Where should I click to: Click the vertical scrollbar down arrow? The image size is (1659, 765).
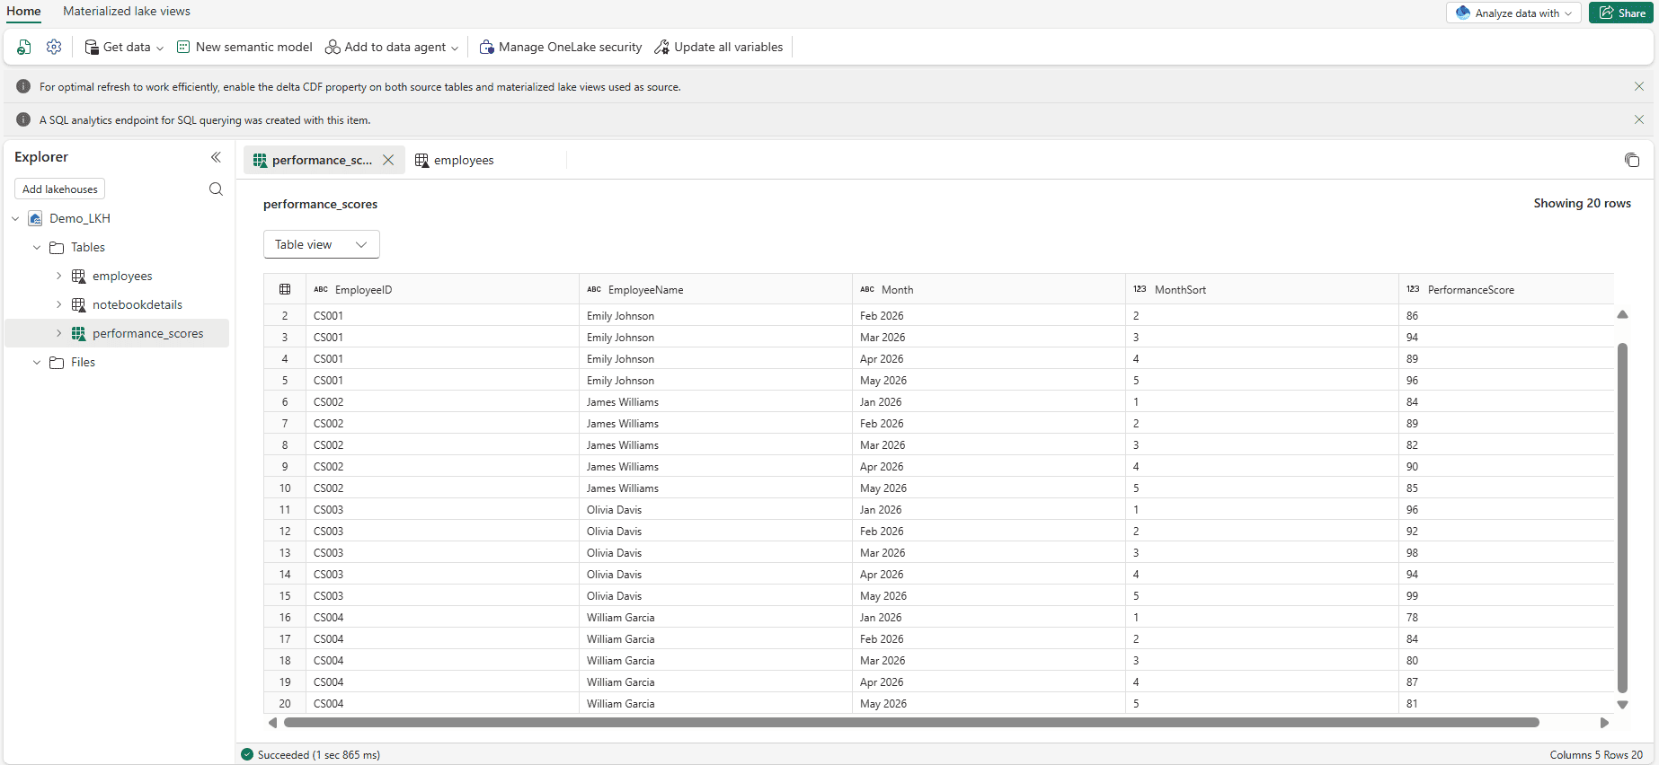tap(1622, 705)
